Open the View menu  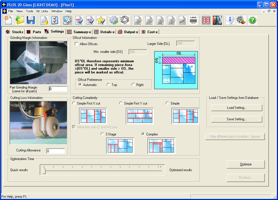click(19, 11)
